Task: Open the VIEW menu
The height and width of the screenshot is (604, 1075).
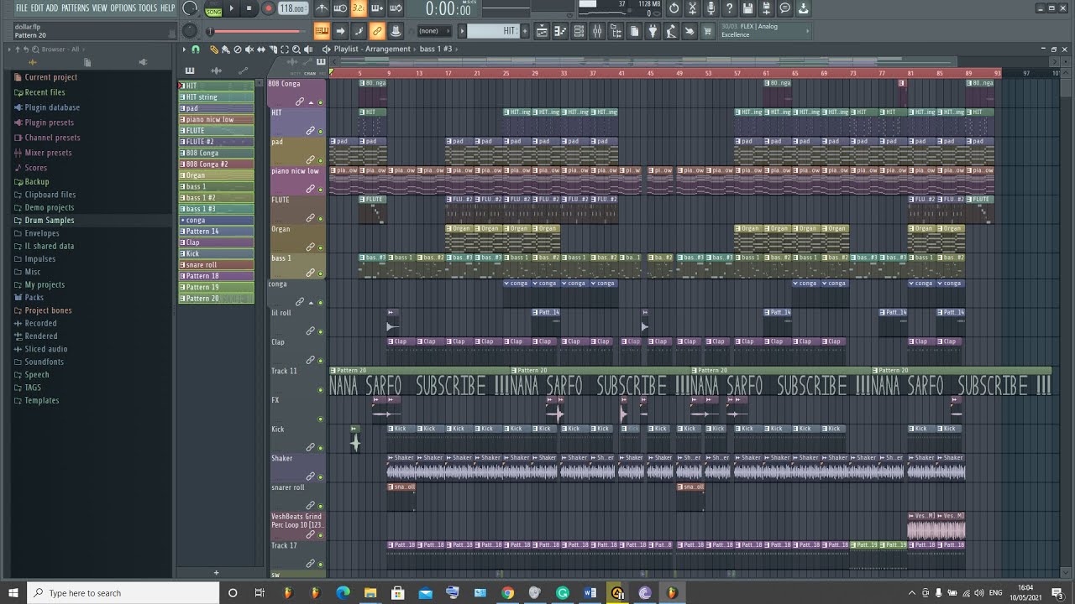Action: (x=100, y=8)
